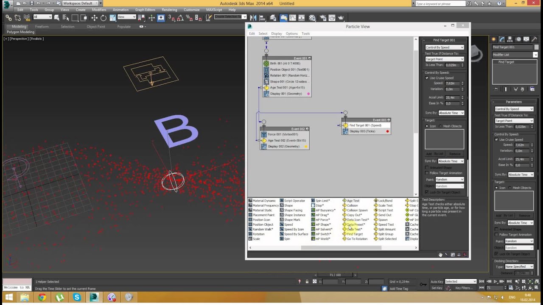Click the Display 002 yellow color dot
Image resolution: width=543 pixels, height=305 pixels.
[x=306, y=147]
